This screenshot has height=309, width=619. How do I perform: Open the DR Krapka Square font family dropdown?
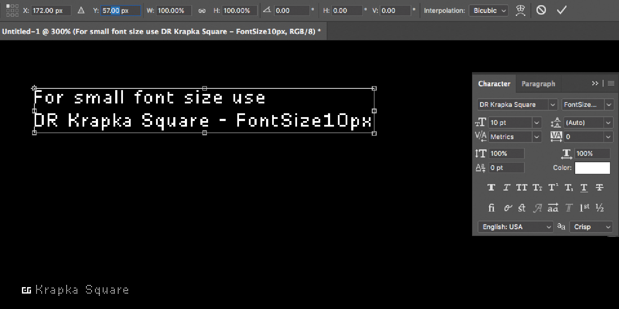(x=517, y=105)
